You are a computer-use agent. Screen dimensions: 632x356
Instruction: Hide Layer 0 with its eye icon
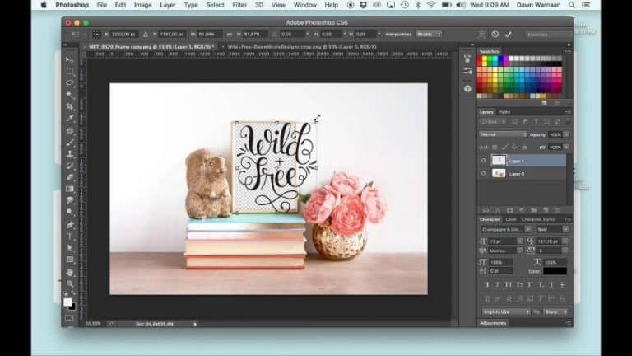(x=483, y=174)
